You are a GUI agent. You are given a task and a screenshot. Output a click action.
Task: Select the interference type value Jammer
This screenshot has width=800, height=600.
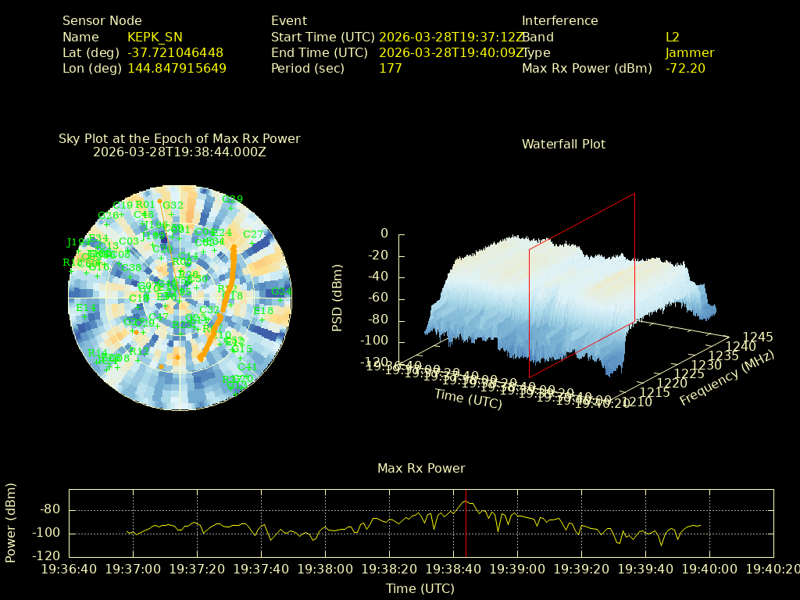click(x=689, y=53)
